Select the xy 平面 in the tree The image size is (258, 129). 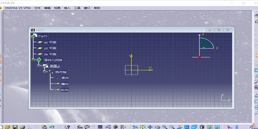[x=50, y=42]
